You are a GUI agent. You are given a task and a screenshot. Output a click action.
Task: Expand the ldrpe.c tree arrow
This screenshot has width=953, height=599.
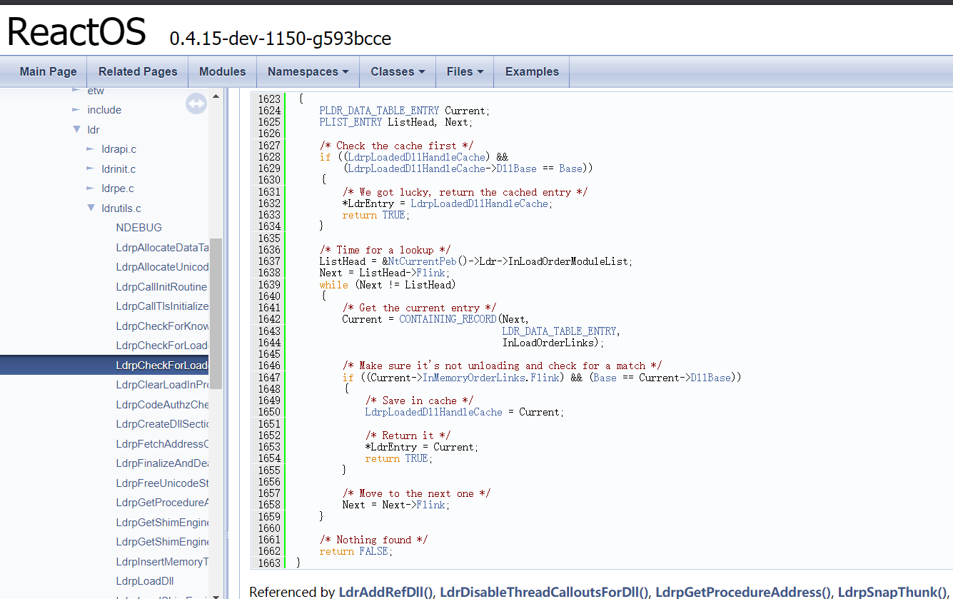(90, 188)
